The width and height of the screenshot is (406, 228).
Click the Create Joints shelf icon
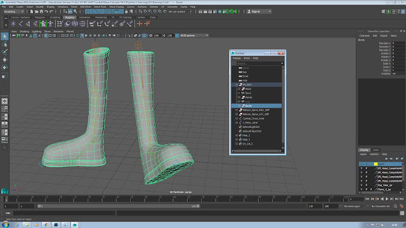coord(20,24)
